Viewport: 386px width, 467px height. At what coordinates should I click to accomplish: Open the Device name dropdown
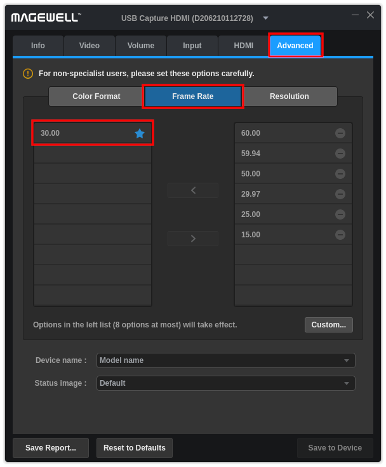(x=225, y=360)
